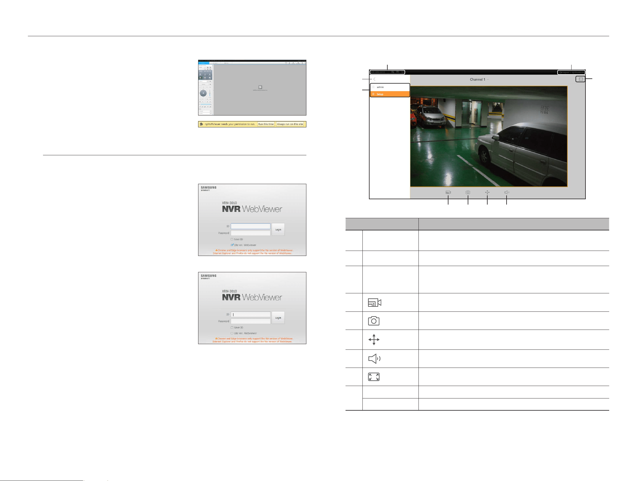
Task: Click the speaker icon in the legend table
Action: pyautogui.click(x=374, y=359)
